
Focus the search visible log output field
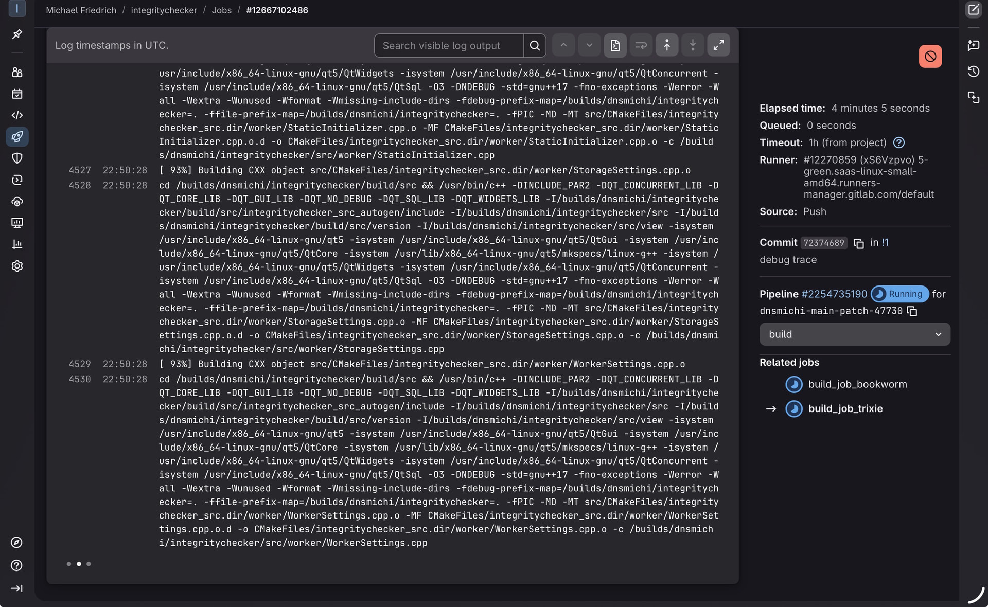click(449, 45)
